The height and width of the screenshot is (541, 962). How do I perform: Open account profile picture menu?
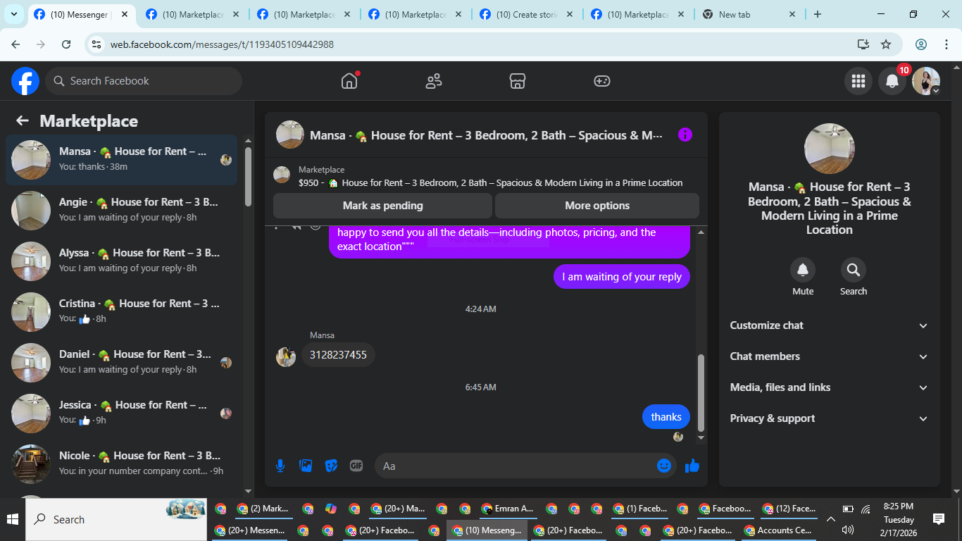click(926, 81)
